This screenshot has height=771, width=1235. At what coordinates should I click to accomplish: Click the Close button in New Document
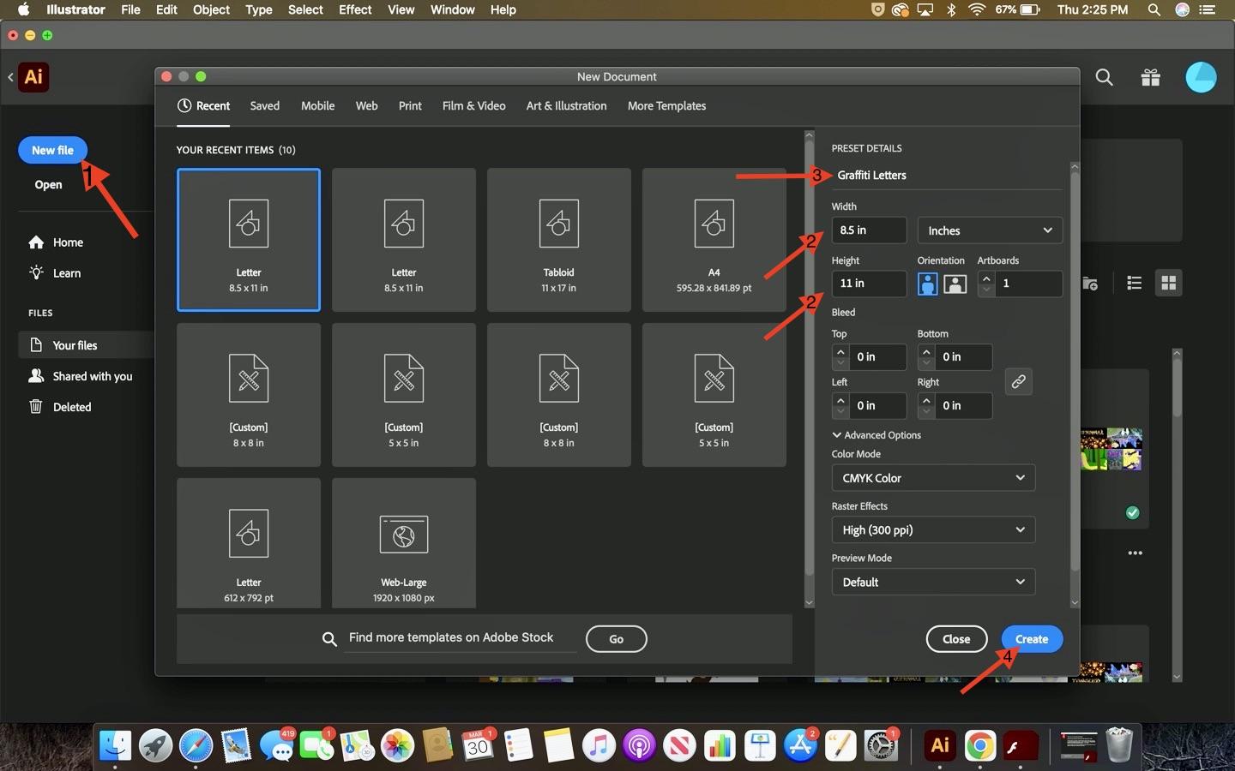956,639
